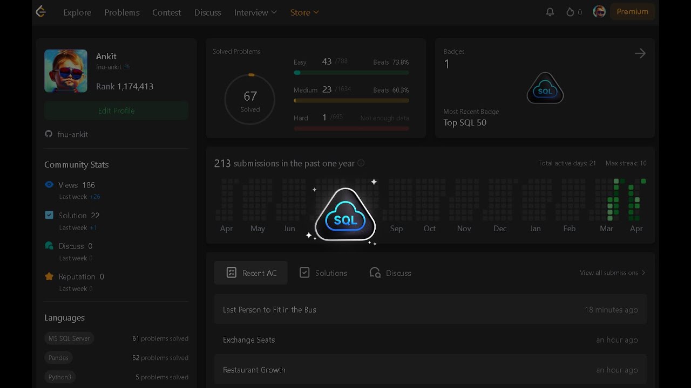Click the streak flame icon
The height and width of the screenshot is (388, 691).
tap(570, 12)
